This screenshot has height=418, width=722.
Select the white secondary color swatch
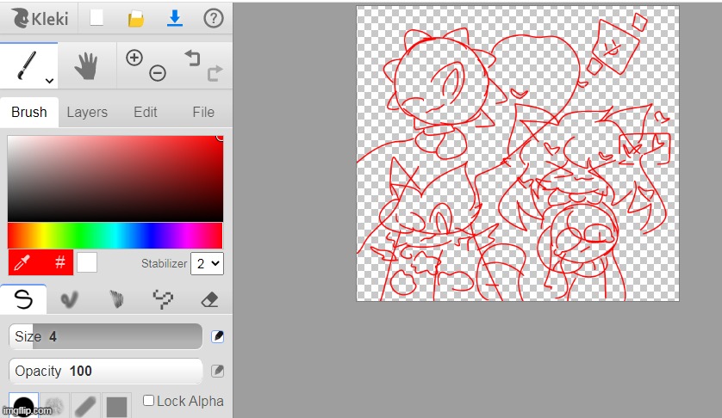pyautogui.click(x=87, y=262)
